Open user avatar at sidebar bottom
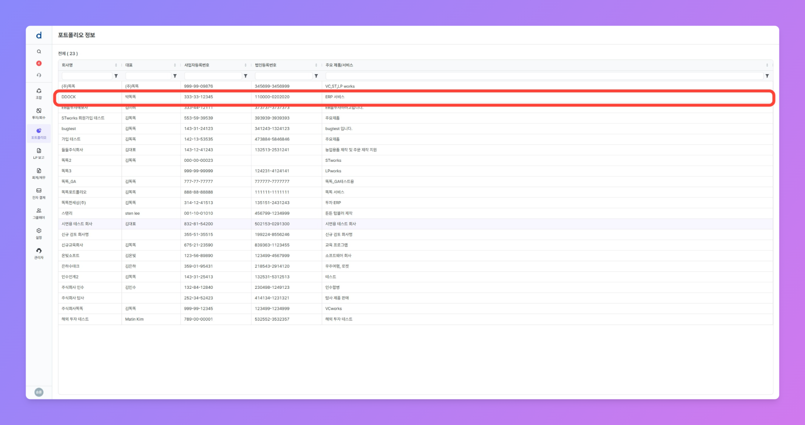This screenshot has height=425, width=805. coord(39,392)
